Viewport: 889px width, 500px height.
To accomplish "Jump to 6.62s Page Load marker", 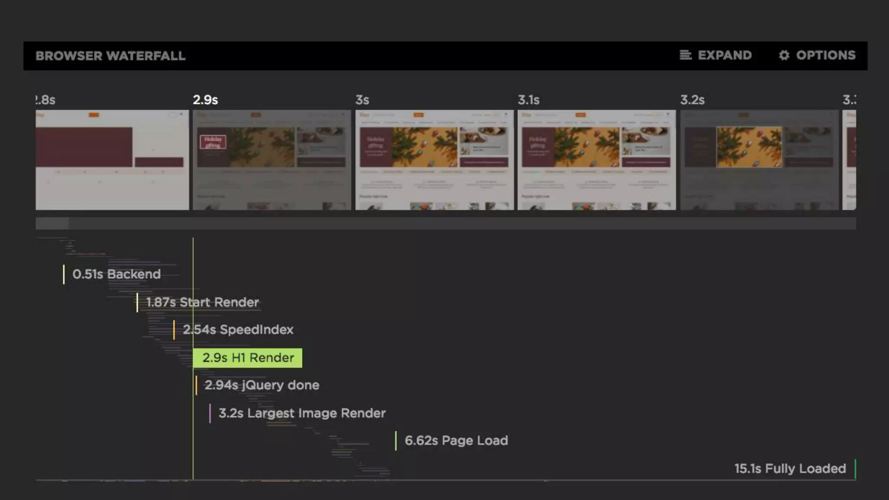I will pos(456,441).
